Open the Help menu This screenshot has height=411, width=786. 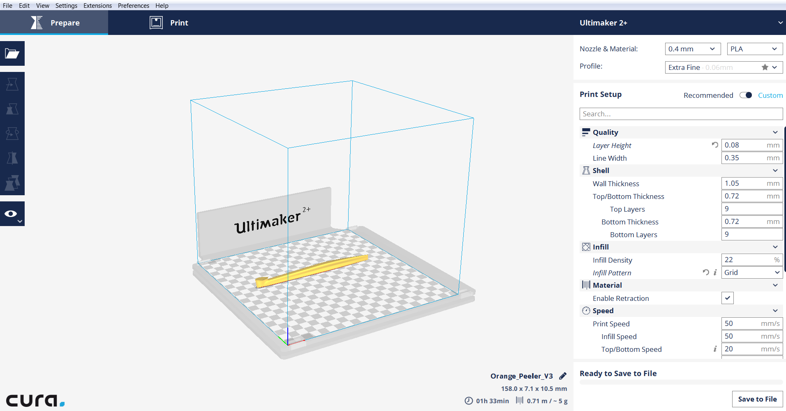(162, 5)
